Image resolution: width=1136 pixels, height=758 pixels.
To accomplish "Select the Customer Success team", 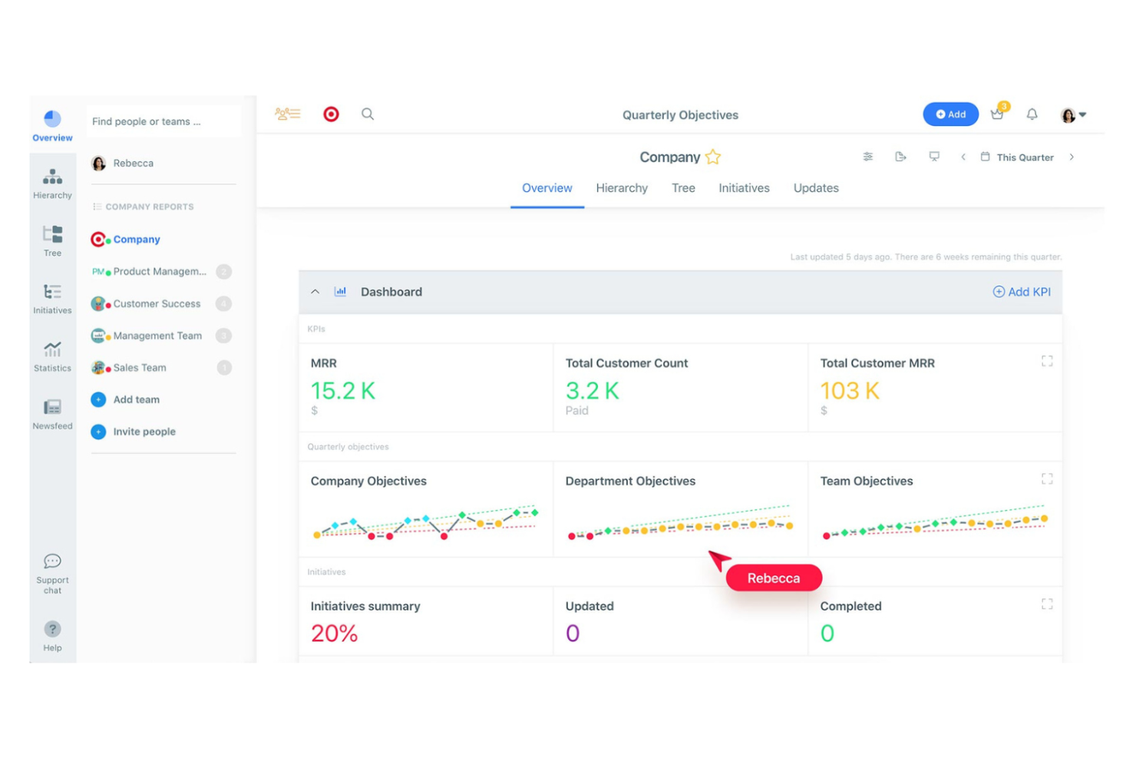I will point(156,303).
